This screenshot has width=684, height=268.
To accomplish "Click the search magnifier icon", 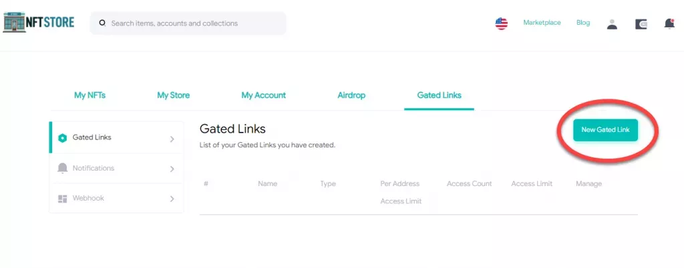I will pos(102,23).
